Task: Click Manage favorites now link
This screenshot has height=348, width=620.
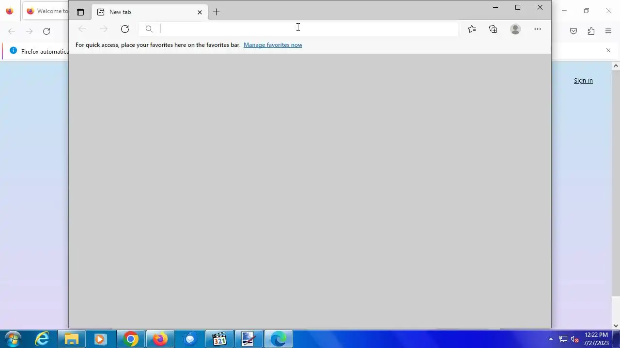Action: tap(273, 45)
